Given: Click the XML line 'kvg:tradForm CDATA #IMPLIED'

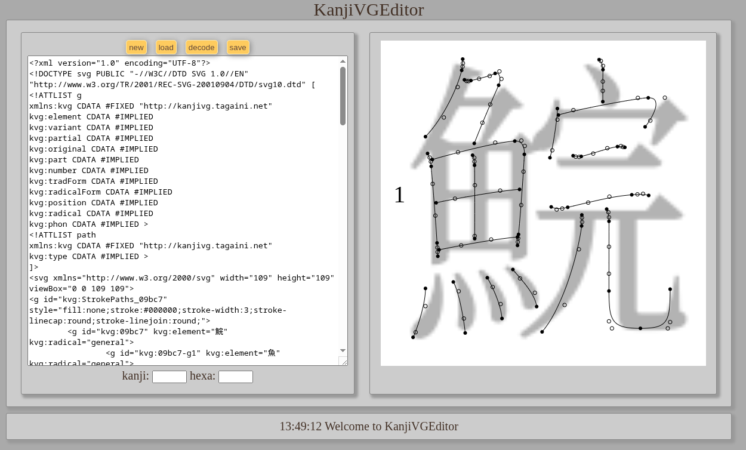Looking at the screenshot, I should [94, 181].
